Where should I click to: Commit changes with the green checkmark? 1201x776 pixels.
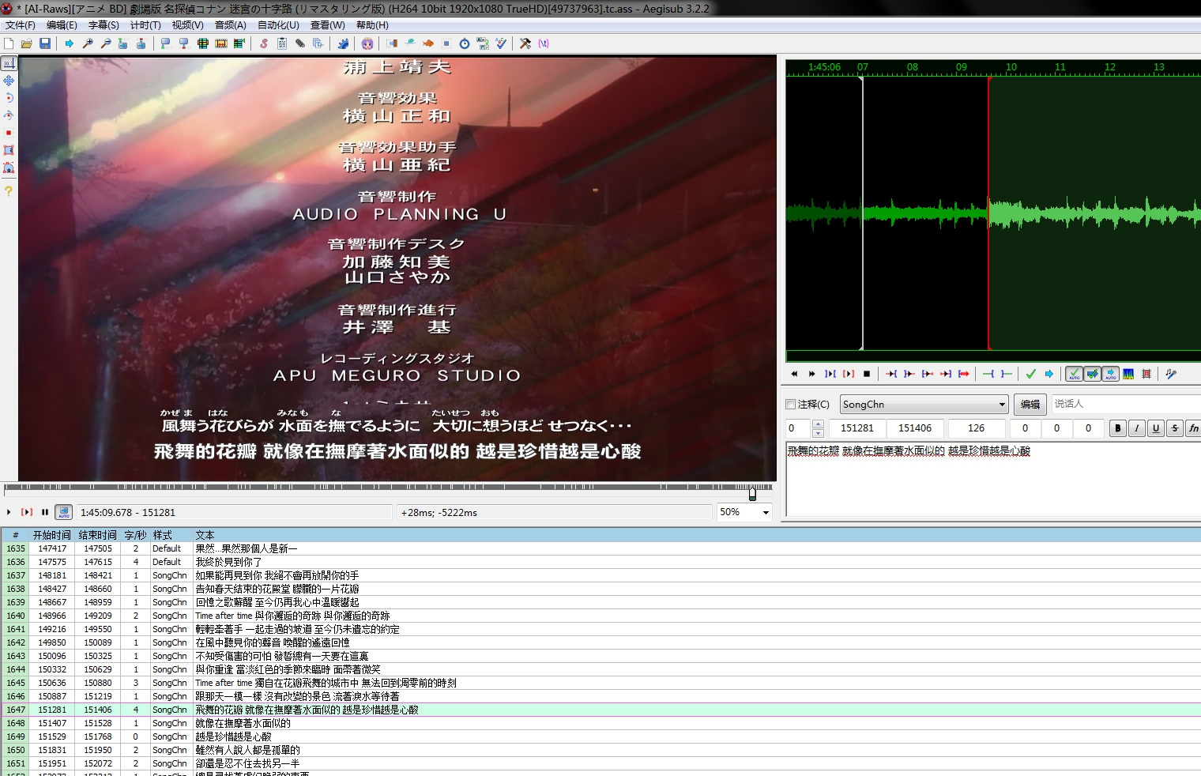1030,374
